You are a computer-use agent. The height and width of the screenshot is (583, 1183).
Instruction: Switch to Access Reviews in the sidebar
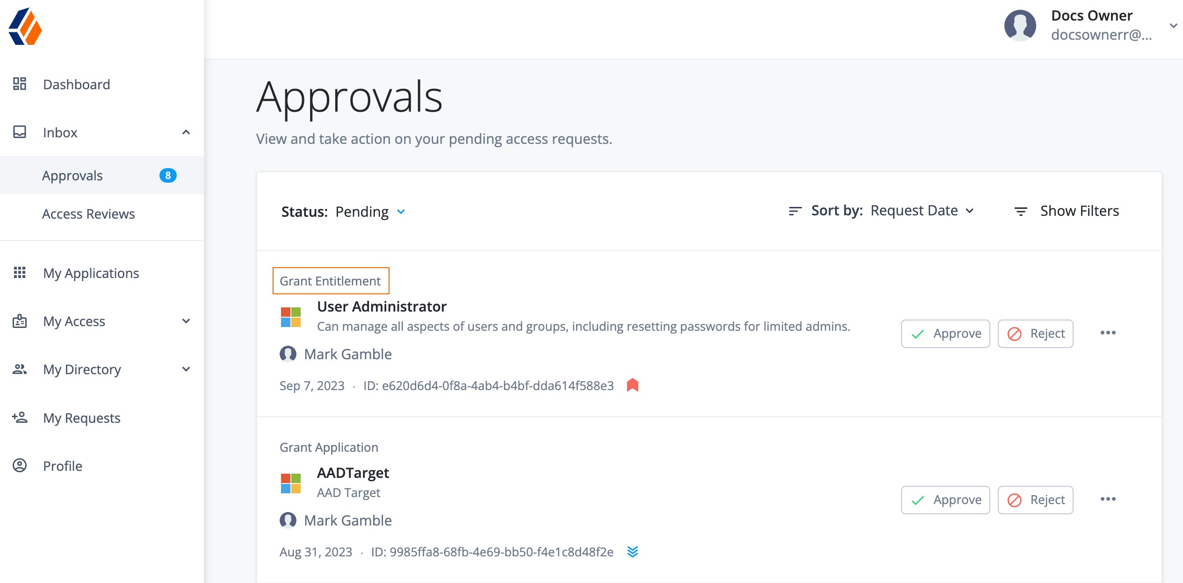(x=88, y=213)
